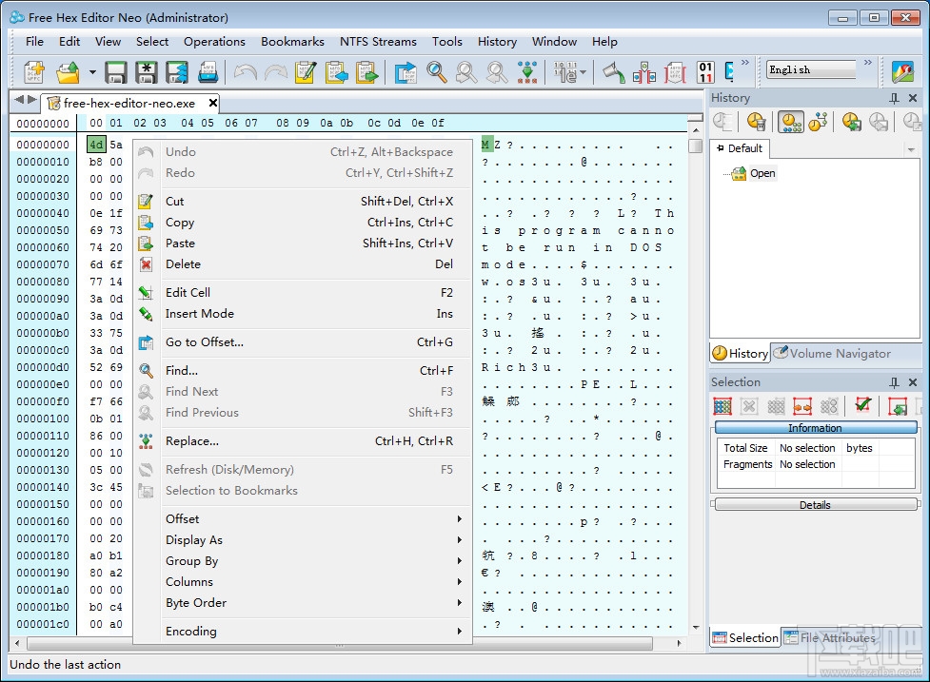Click the colorful icon at toolbar right end
This screenshot has height=682, width=930.
[902, 72]
